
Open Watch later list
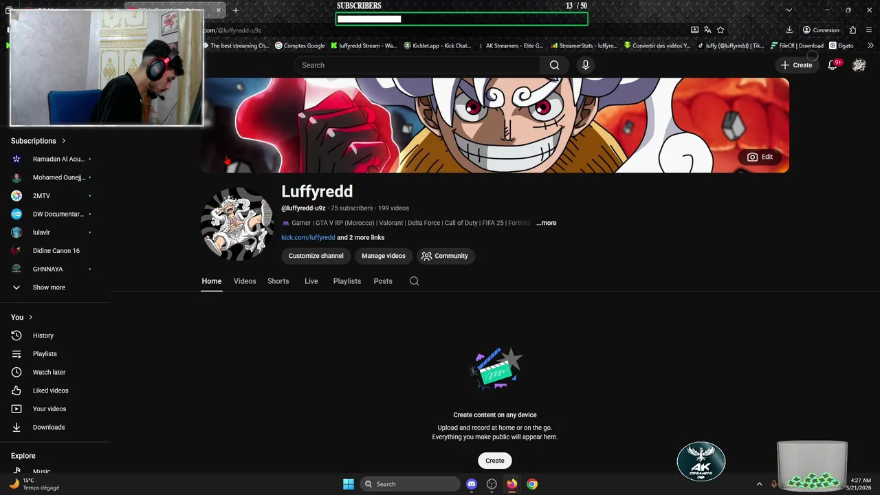point(55,372)
